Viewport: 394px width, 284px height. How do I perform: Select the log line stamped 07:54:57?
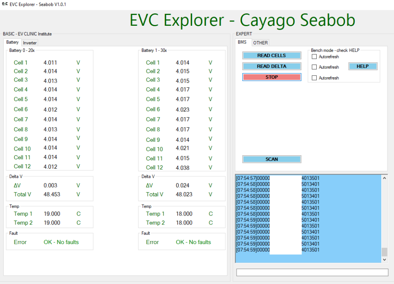[278, 178]
